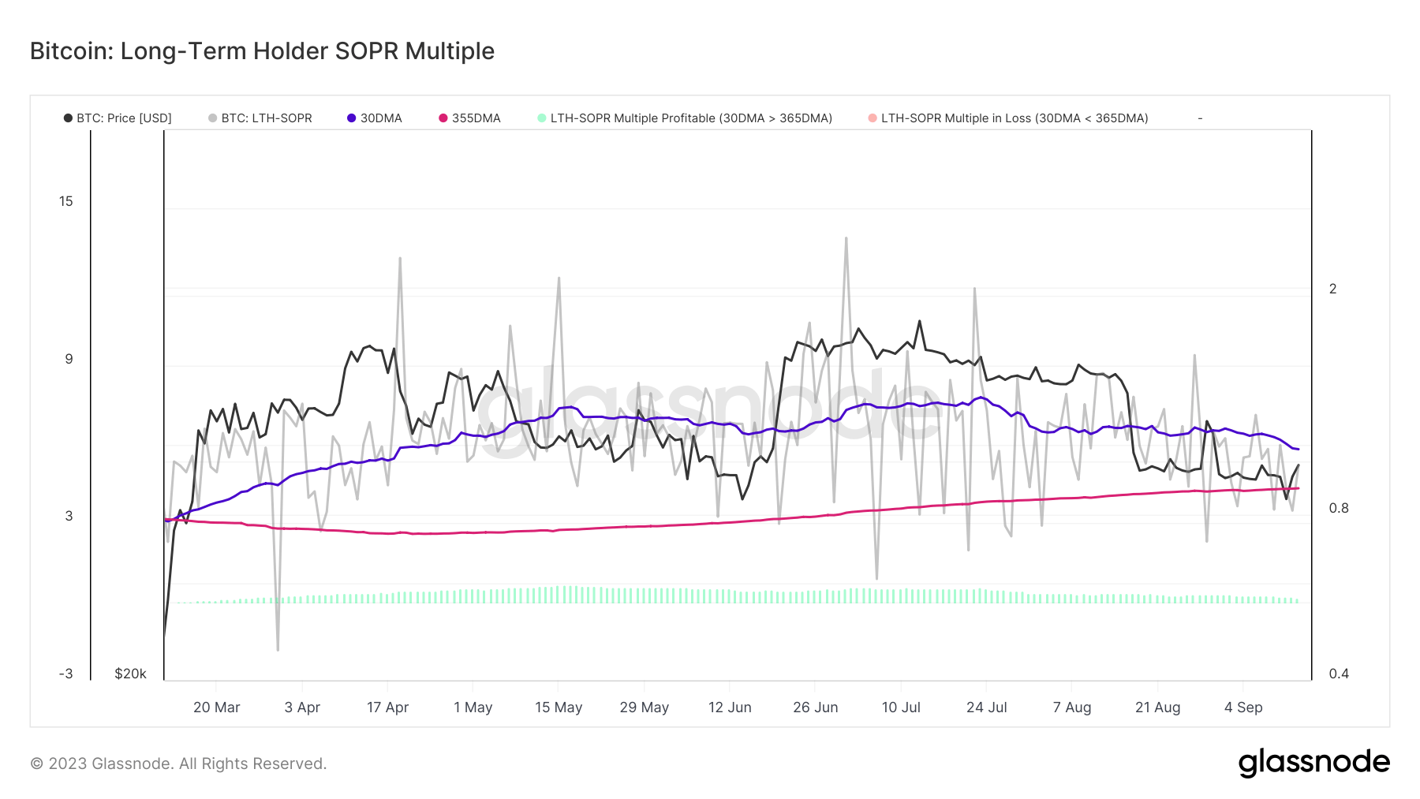1420x799 pixels.
Task: Click the 1 May x-axis label
Action: pyautogui.click(x=473, y=708)
